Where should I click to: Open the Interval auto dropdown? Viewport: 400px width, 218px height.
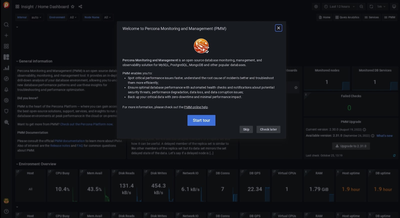click(x=36, y=17)
